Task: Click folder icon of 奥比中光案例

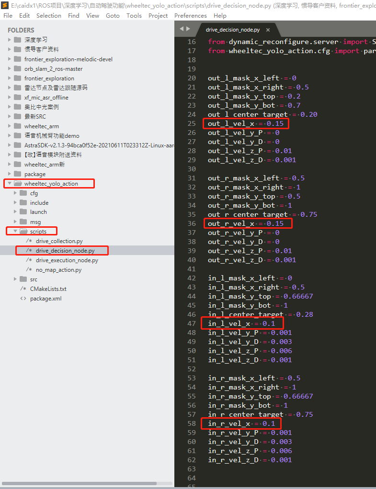Action: coord(18,107)
